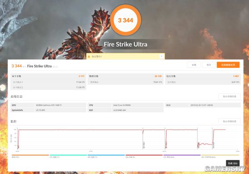249x174 pixels.
Task: Select the combined score 1 507 header row
Action: (203, 76)
